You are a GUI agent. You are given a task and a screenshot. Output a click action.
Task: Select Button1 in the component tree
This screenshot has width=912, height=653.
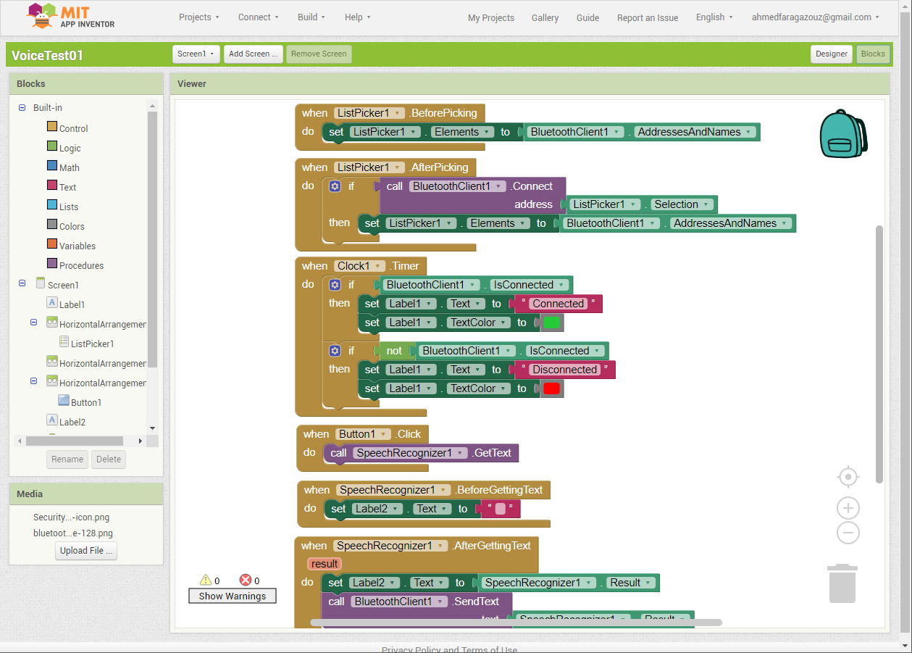tap(80, 402)
